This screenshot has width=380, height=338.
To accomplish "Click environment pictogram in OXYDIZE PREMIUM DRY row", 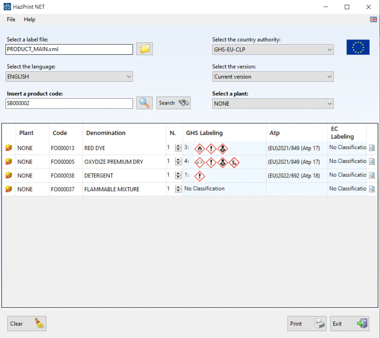I will [234, 162].
